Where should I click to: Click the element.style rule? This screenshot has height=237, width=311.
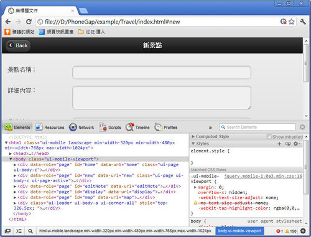(210, 151)
